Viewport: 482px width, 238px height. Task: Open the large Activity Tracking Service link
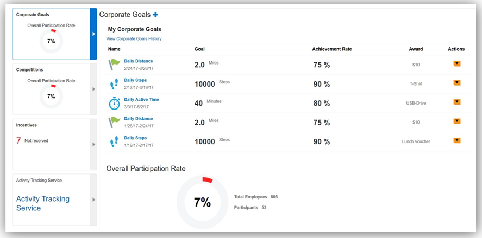[x=43, y=203]
